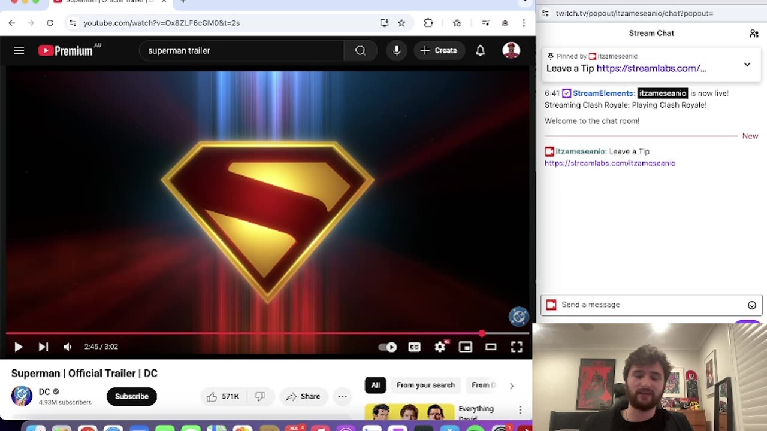Open DC channel avatar
The width and height of the screenshot is (767, 431).
[22, 396]
